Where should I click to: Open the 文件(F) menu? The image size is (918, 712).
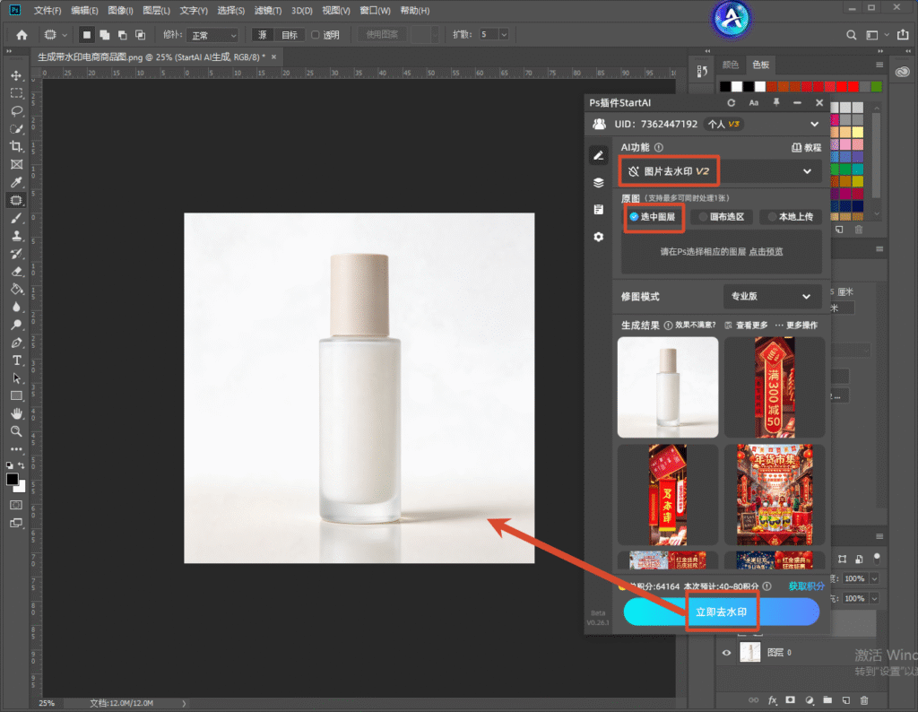(x=48, y=11)
